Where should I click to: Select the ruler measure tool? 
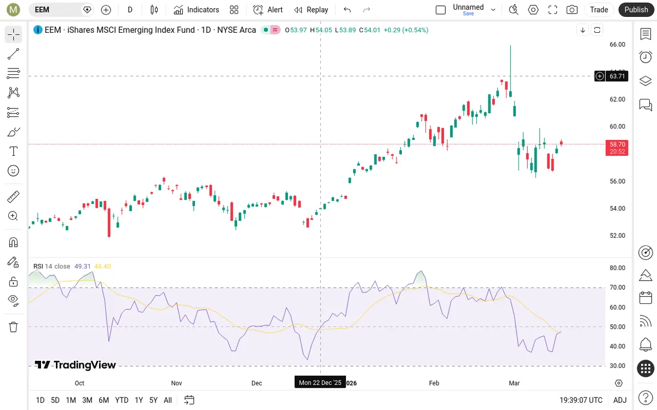(14, 196)
